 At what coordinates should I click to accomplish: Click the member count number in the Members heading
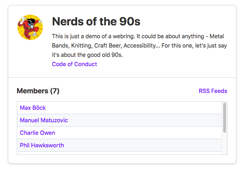click(55, 91)
